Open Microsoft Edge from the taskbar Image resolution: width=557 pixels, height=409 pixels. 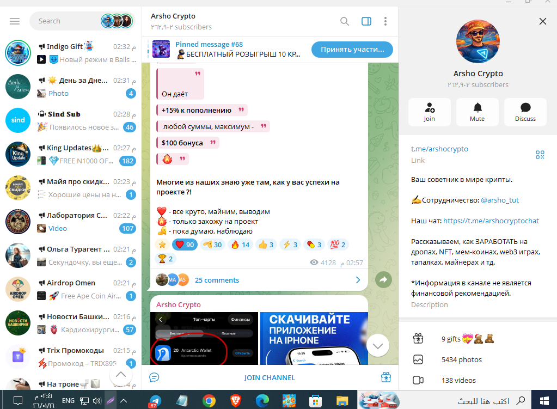[x=262, y=401]
